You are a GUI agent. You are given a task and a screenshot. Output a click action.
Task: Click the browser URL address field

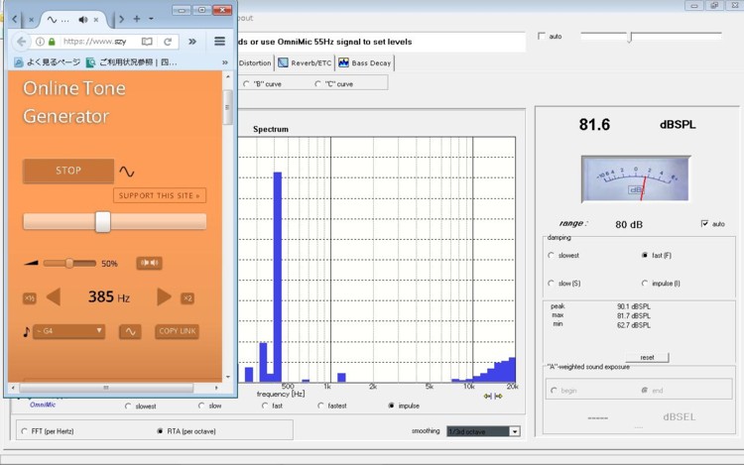tap(95, 42)
